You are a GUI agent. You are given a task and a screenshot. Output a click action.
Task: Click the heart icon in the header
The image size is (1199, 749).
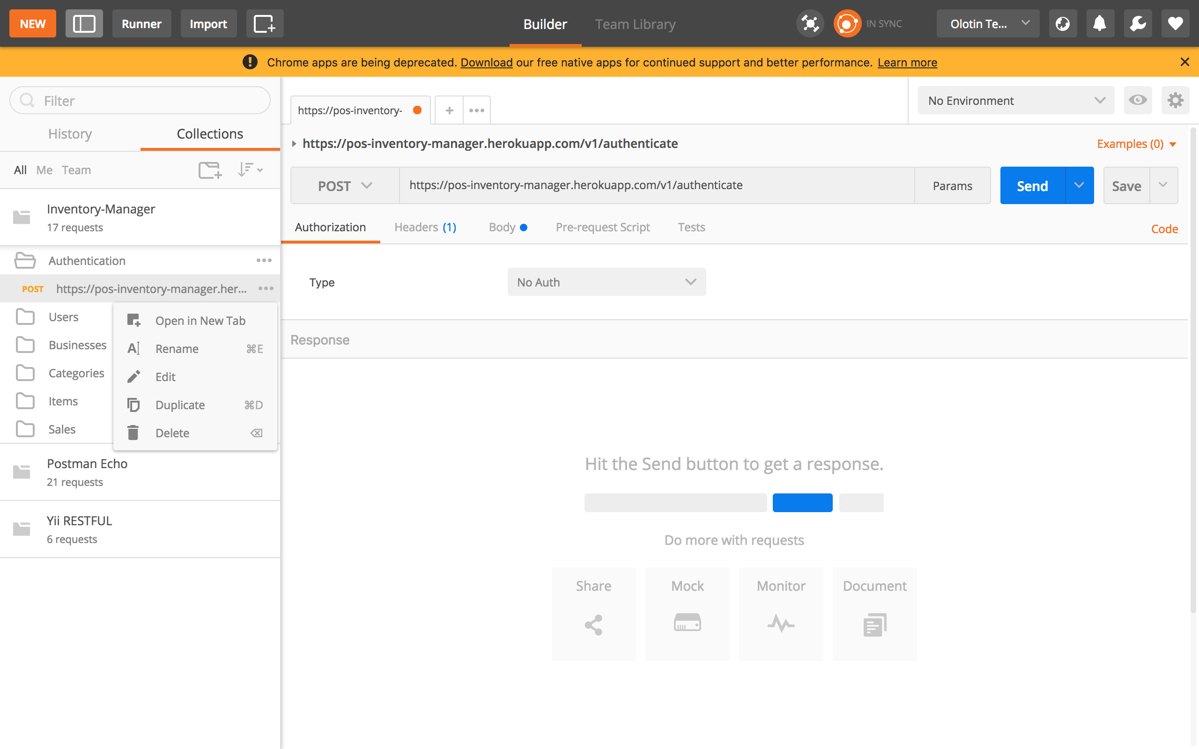[x=1175, y=24]
